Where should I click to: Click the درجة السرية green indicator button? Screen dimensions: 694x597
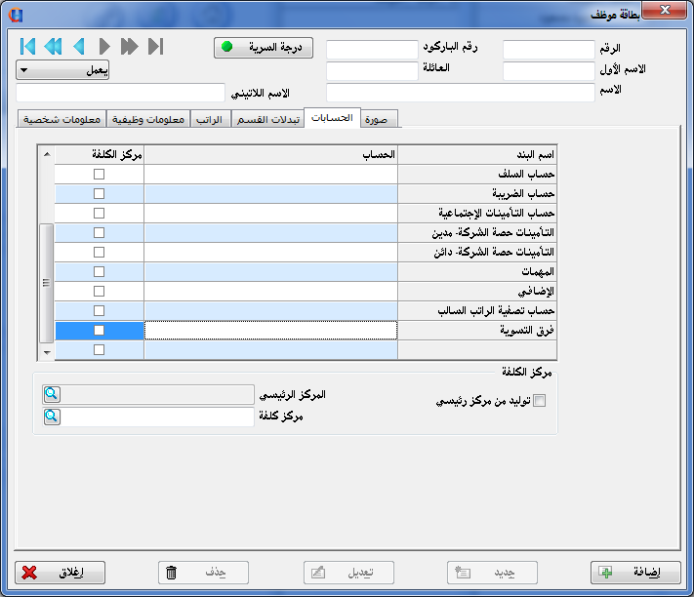tap(260, 47)
